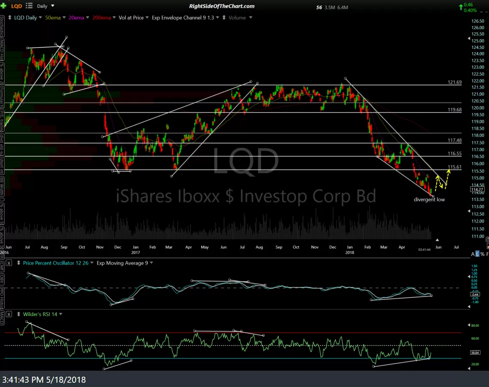This screenshot has width=489, height=387.
Task: Click the 6.4M volume figure at top
Action: (x=343, y=7)
